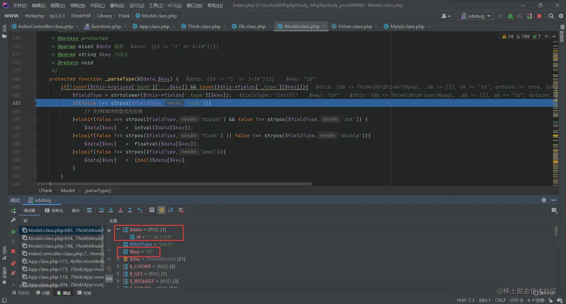
Task: Click Library breadcrumb in navigation bar
Action: 104,16
